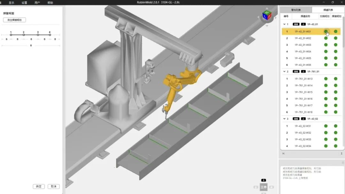The height and width of the screenshot is (194, 345).
Task: Click the 工件 workpiece view button
Action: 264,187
